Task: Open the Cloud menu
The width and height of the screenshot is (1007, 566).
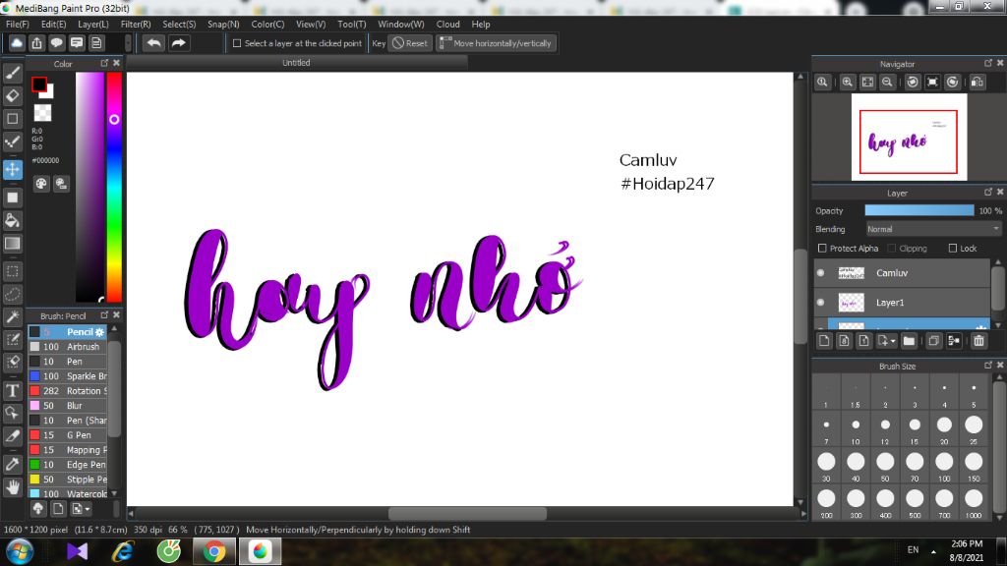Action: click(x=447, y=25)
